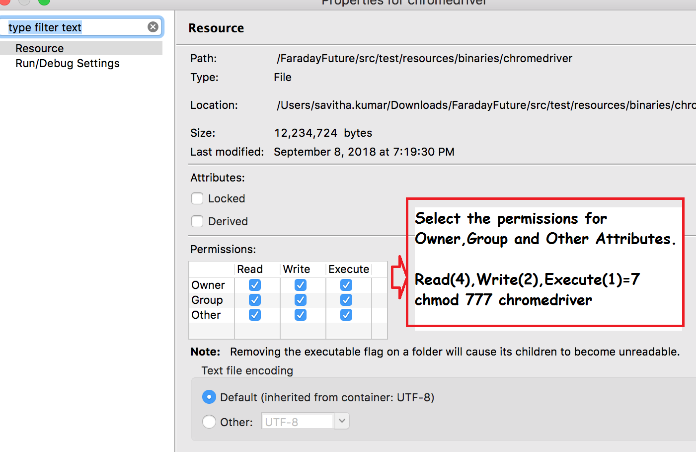Viewport: 696px width, 452px height.
Task: Click the Last modified date September 8, 2018
Action: (x=364, y=152)
